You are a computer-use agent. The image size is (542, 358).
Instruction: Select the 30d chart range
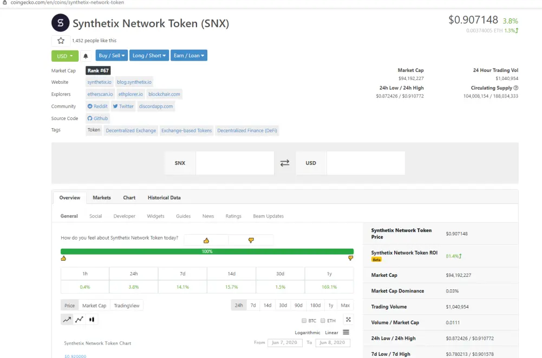pyautogui.click(x=283, y=305)
